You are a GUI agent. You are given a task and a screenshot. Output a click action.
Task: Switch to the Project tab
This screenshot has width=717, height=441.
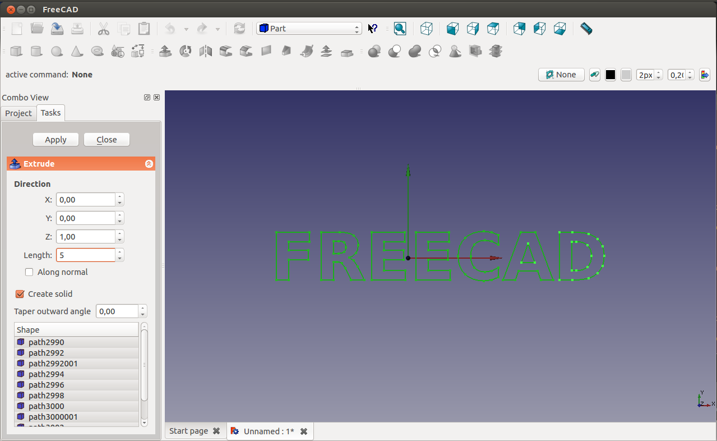point(18,113)
